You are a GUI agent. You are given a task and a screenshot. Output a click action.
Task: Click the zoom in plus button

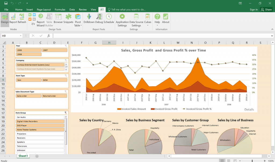[265, 161]
